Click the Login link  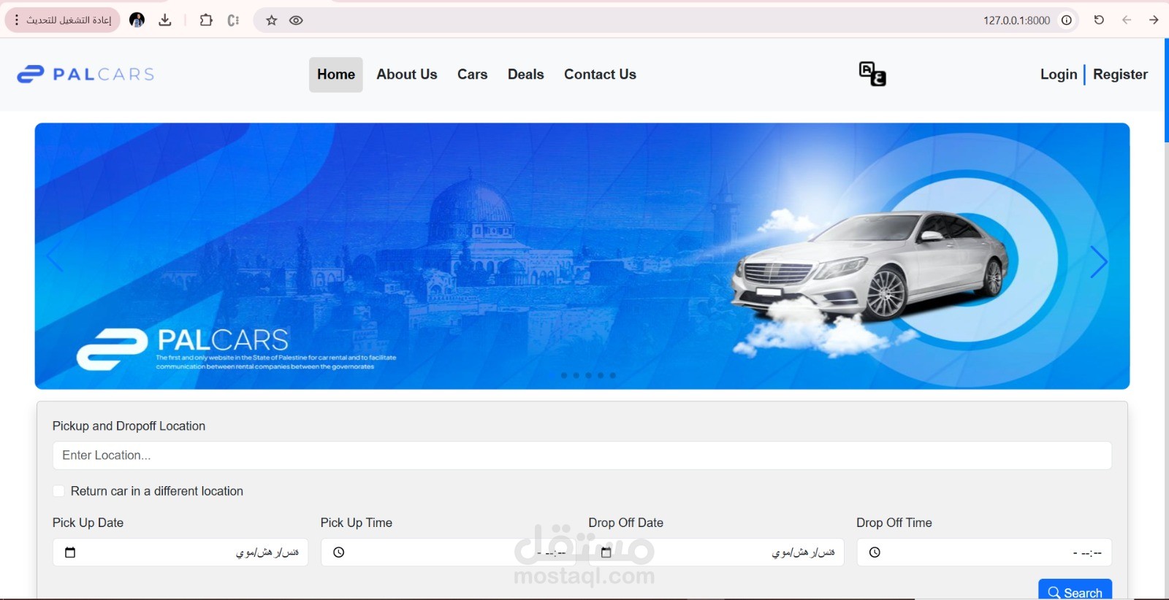[1059, 74]
